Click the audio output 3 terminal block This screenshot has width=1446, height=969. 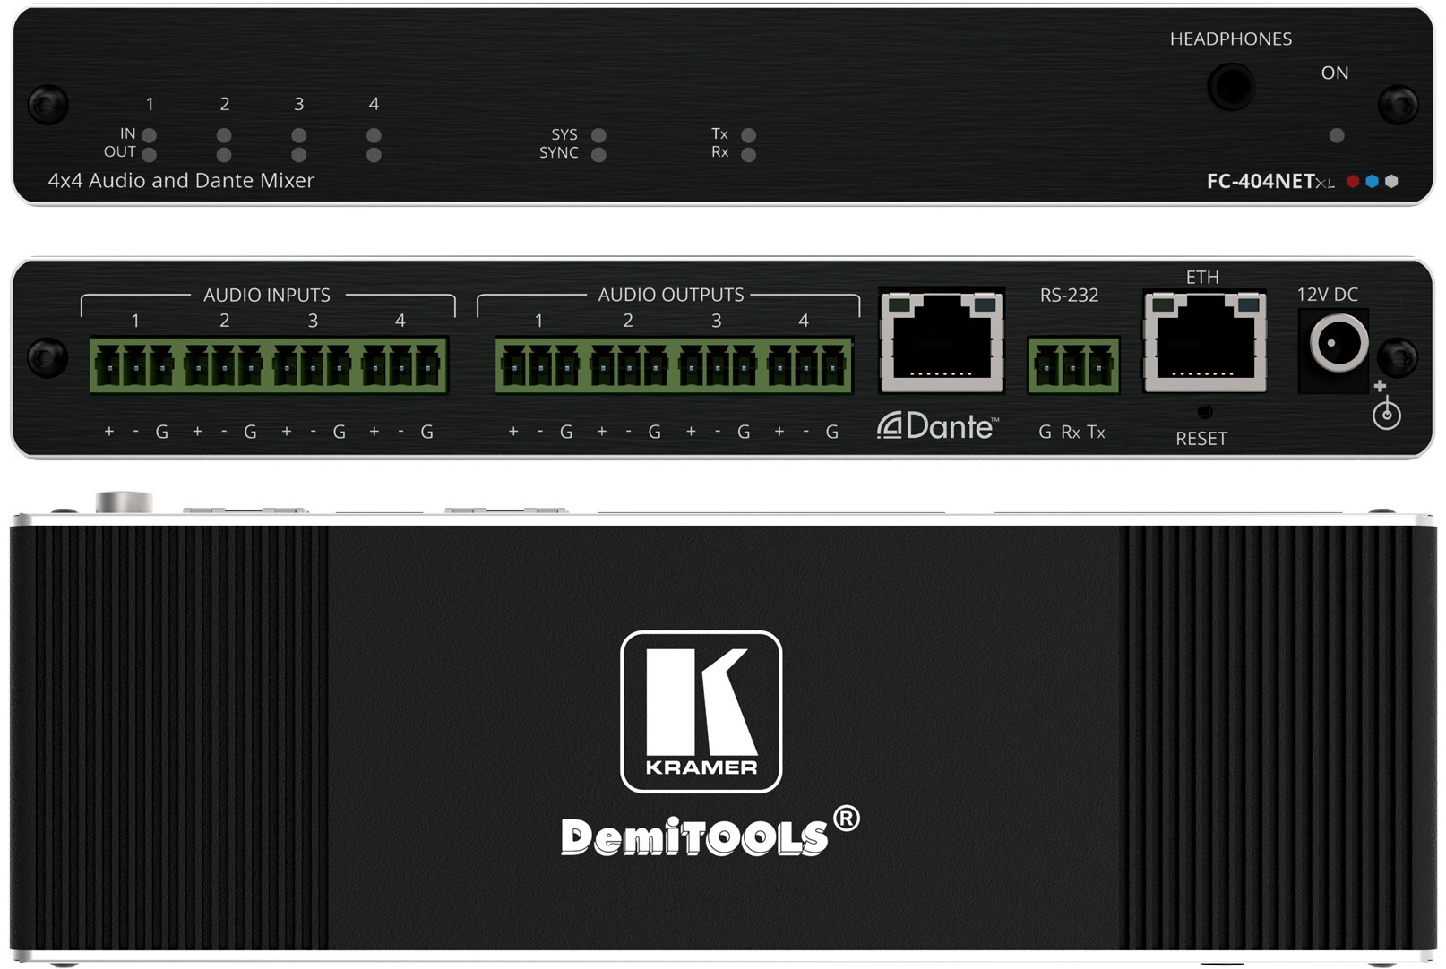(x=717, y=365)
